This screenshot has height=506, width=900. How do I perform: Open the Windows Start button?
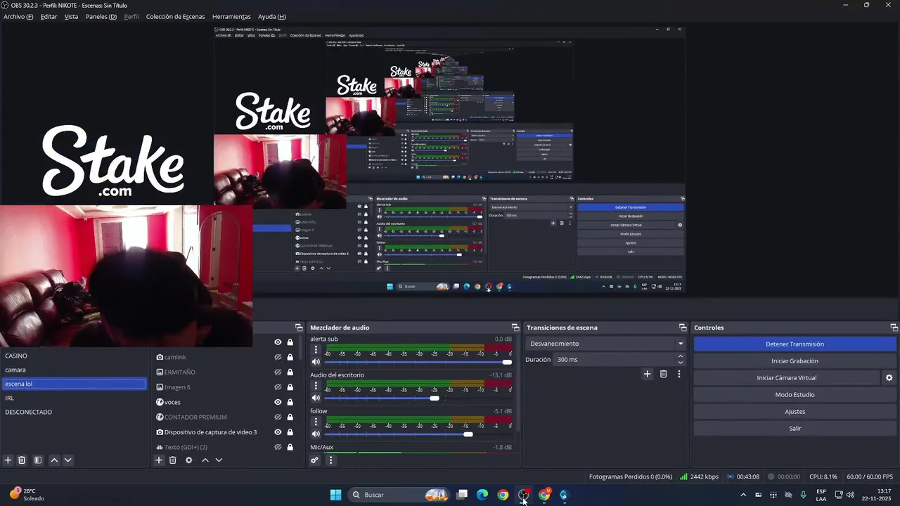[x=335, y=495]
